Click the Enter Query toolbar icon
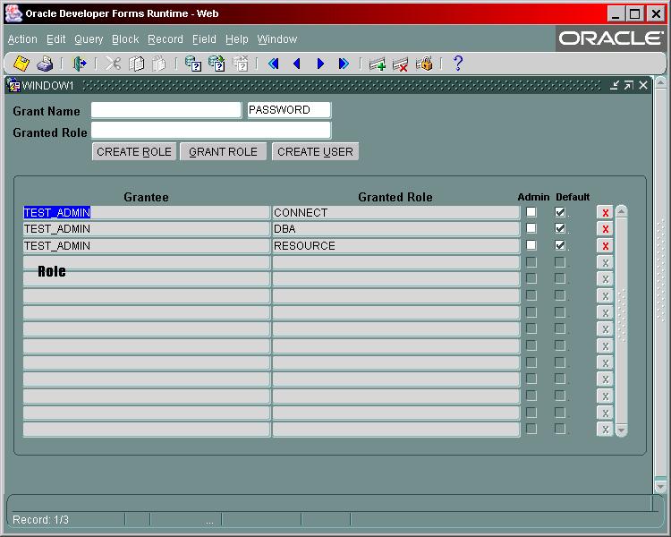Viewport: 671px width, 537px height. tap(192, 64)
